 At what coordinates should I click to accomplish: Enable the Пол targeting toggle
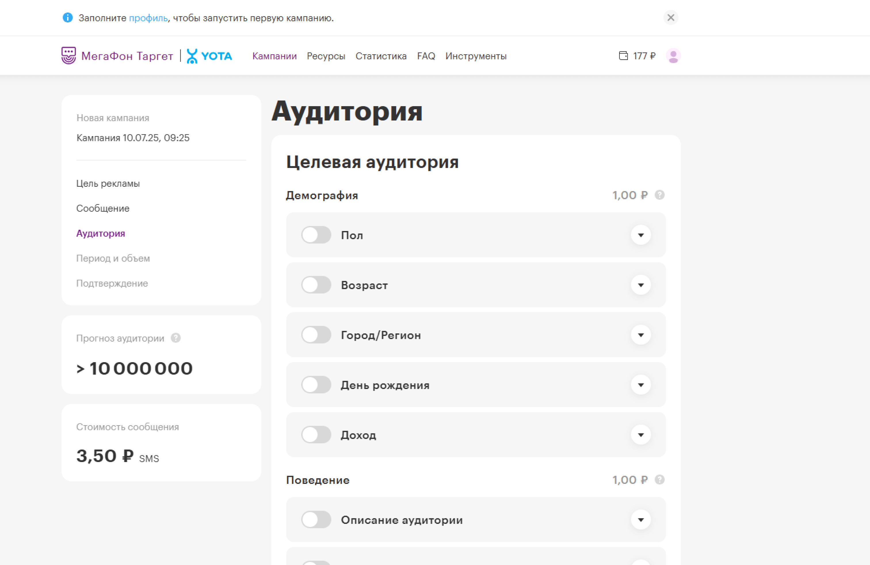(x=316, y=235)
